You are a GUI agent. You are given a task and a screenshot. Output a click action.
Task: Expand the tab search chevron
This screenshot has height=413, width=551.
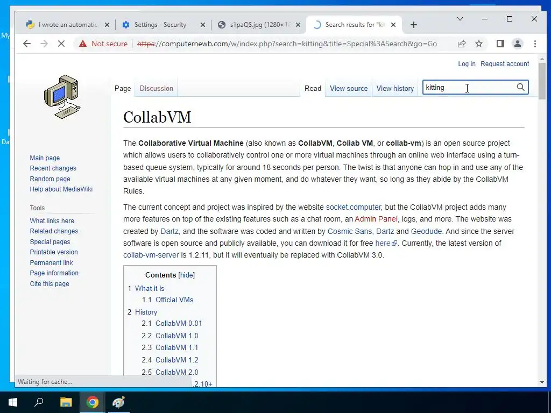coord(460,19)
